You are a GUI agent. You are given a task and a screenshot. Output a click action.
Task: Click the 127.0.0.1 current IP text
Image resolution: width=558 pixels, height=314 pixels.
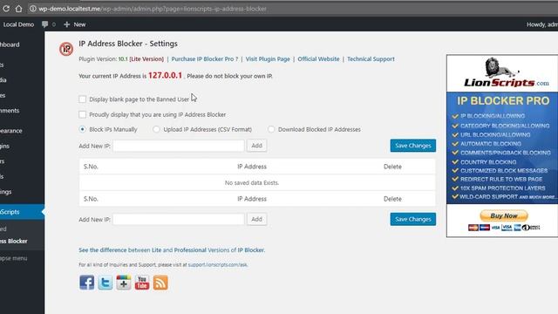165,76
